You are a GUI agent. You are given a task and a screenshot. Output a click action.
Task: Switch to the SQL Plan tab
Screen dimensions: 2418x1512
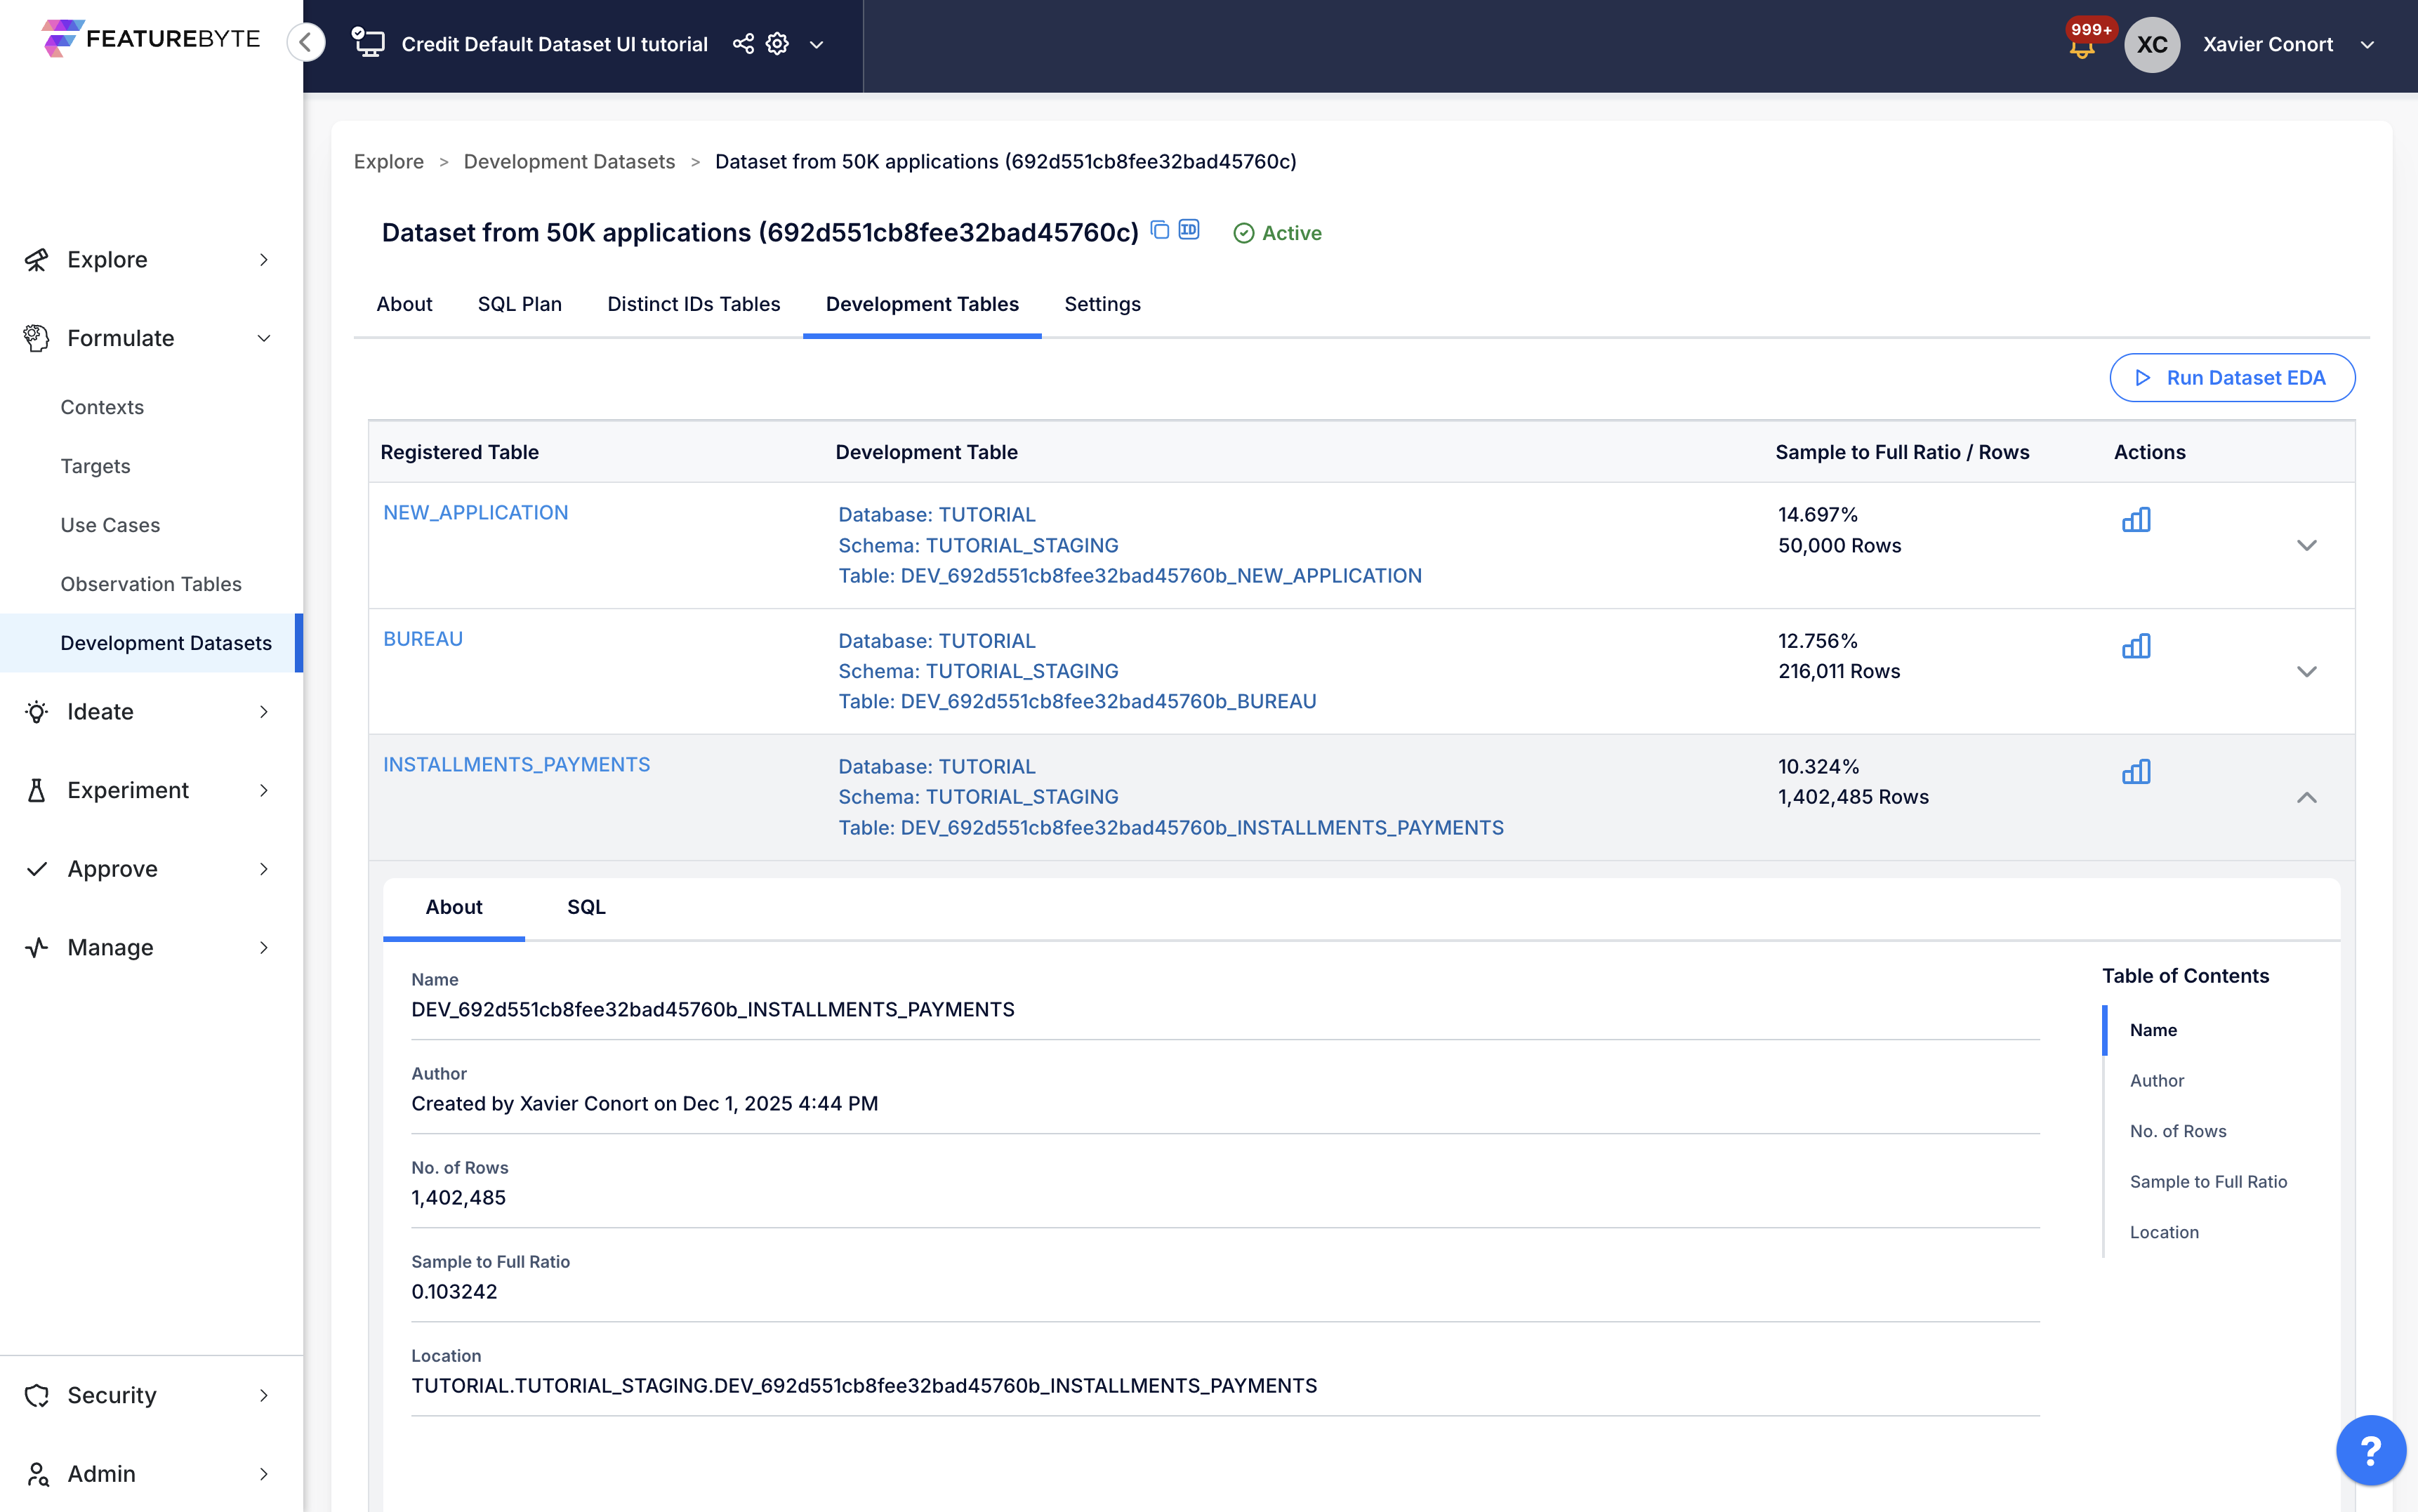(520, 304)
